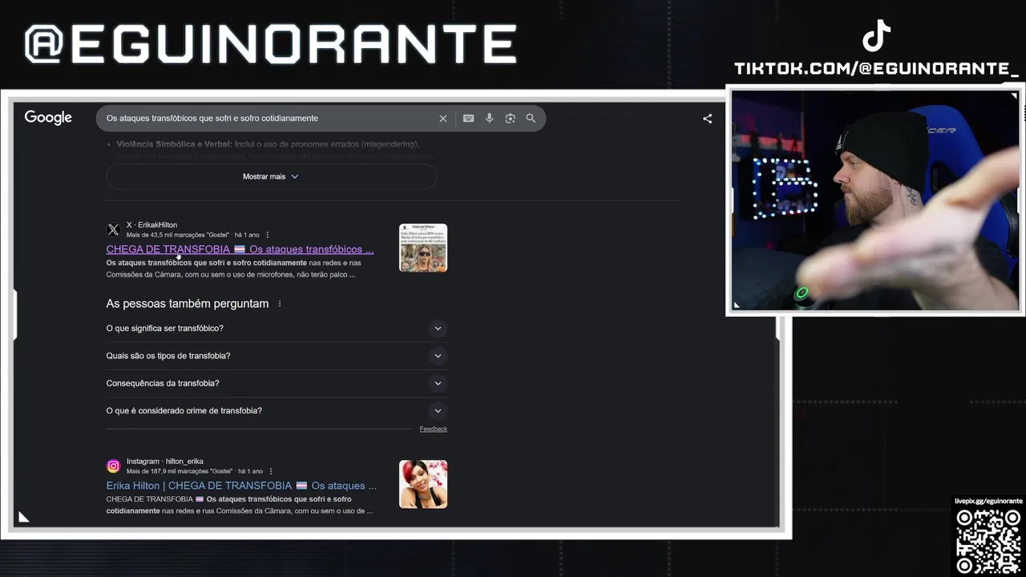Start voice search with microphone icon

click(489, 119)
